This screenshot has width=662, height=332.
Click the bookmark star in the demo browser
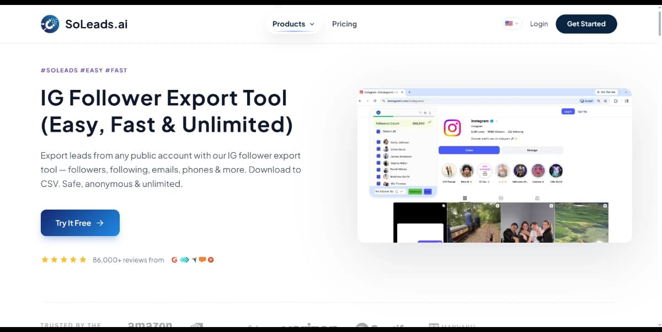(x=605, y=101)
